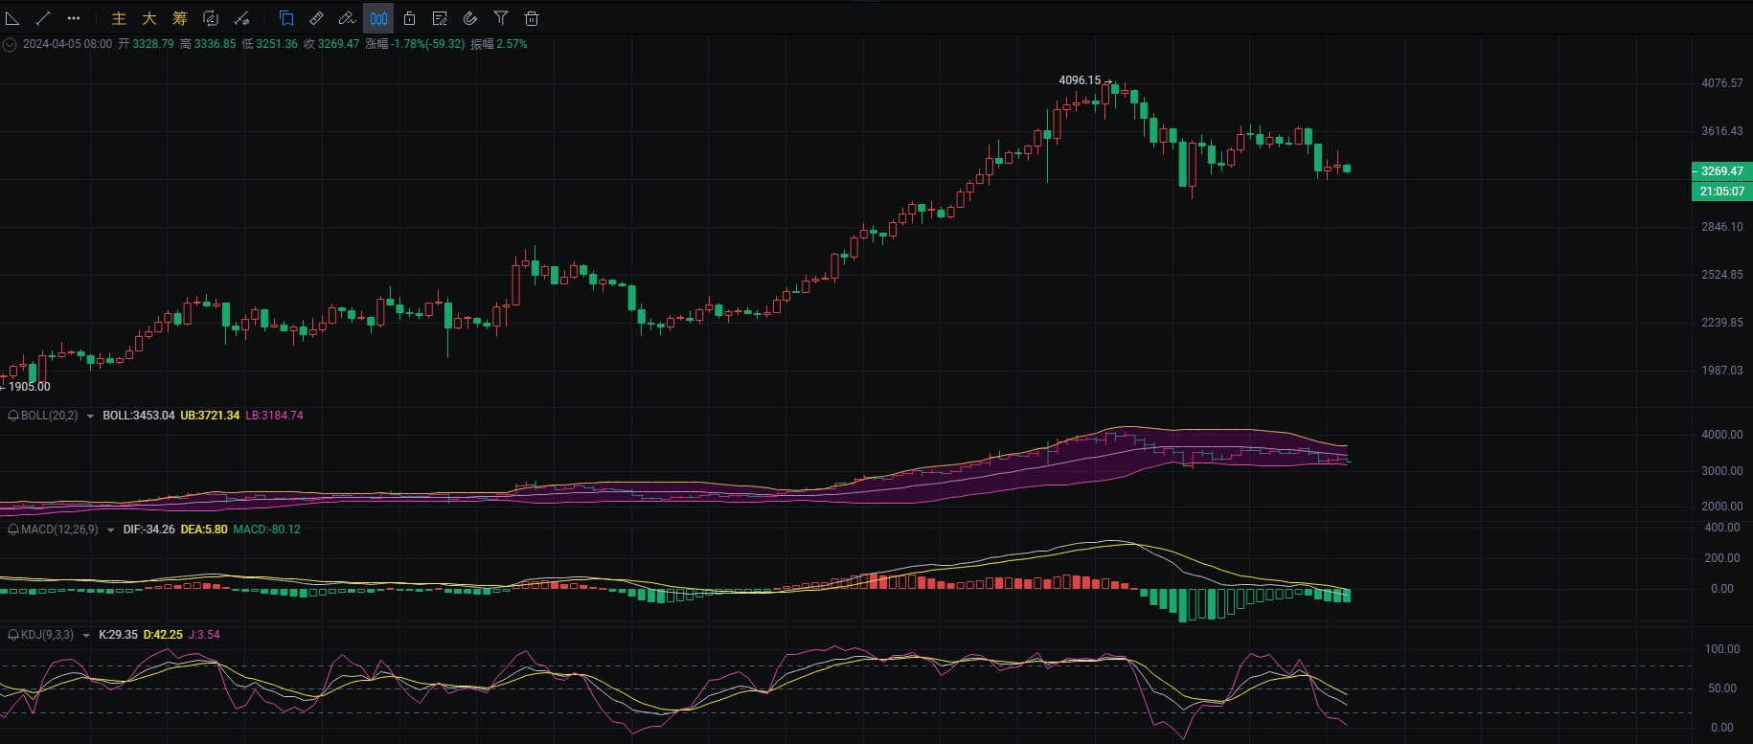Image resolution: width=1753 pixels, height=744 pixels.
Task: Select the triangle angle drawing tool
Action: click(x=12, y=18)
